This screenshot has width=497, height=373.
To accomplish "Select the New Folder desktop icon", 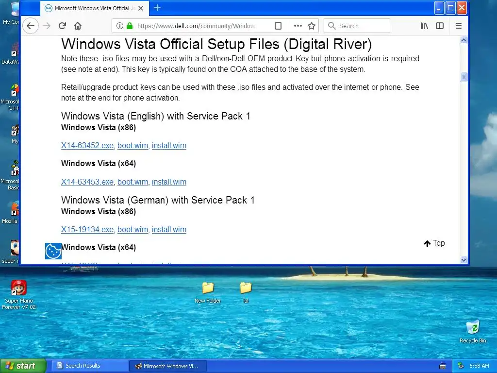I will [x=208, y=292].
